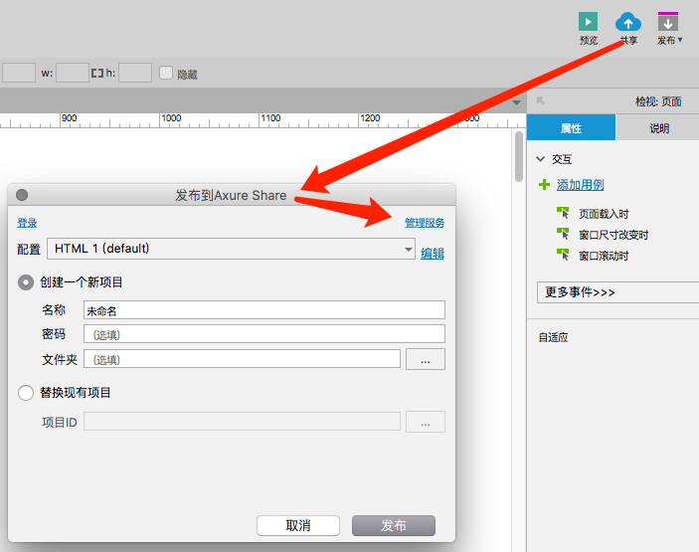The height and width of the screenshot is (552, 699).
Task: Click the 窗口滚动时 window scroll event icon
Action: tap(563, 255)
